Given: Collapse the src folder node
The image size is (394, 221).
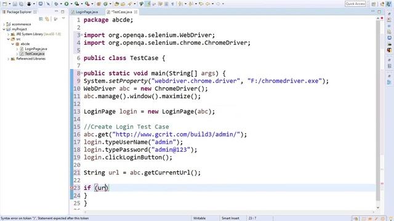Looking at the screenshot, I should coord(8,39).
